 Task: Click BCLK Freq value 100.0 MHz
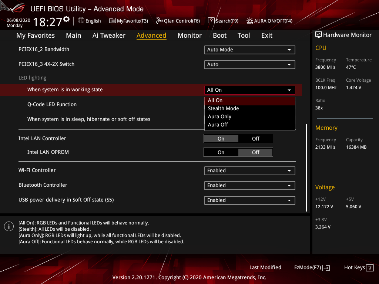pos(326,88)
